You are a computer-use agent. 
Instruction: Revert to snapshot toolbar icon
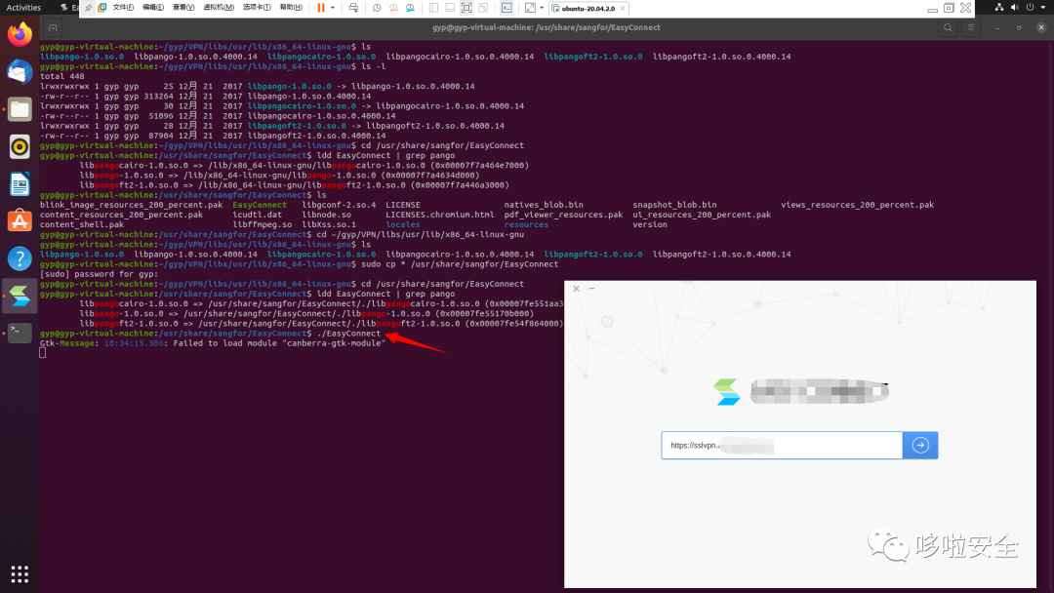393,8
